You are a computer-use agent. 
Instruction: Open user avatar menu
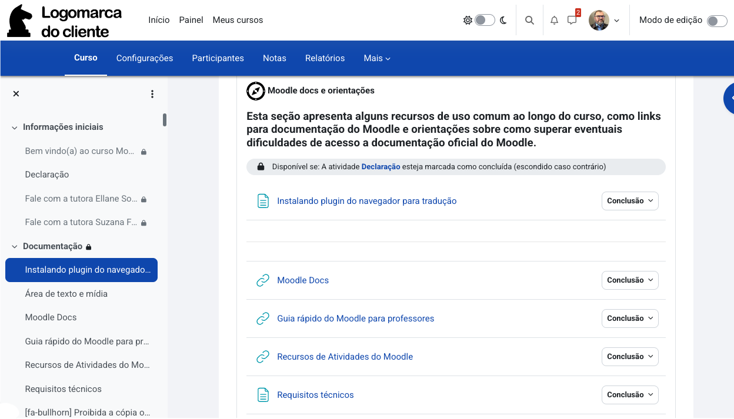[604, 20]
